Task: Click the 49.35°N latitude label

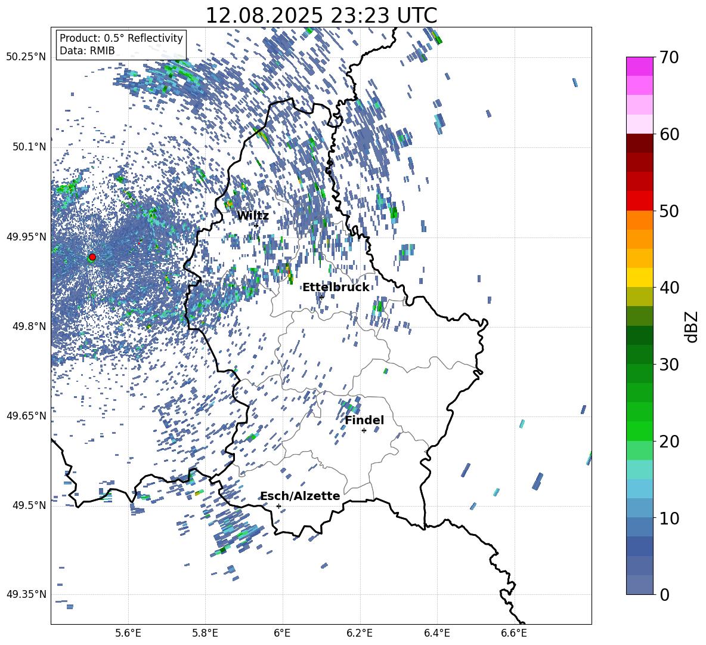Action: click(26, 594)
